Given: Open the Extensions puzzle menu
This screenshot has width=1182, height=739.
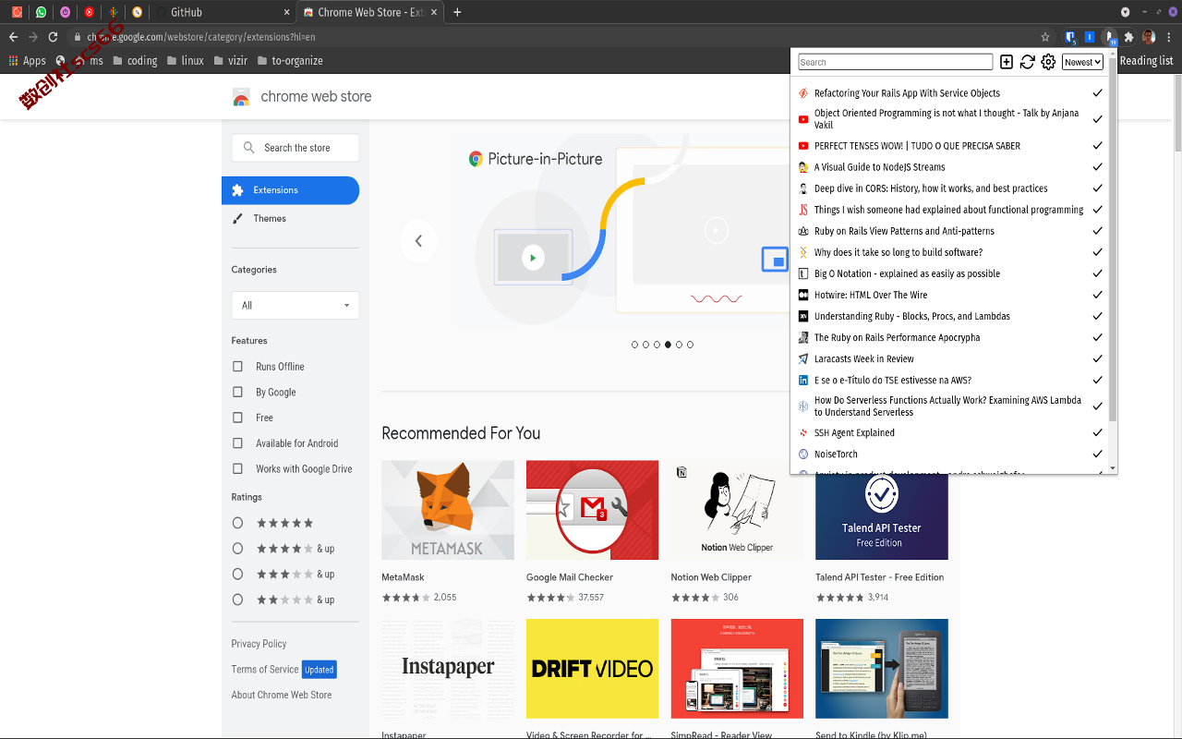Looking at the screenshot, I should point(1128,37).
